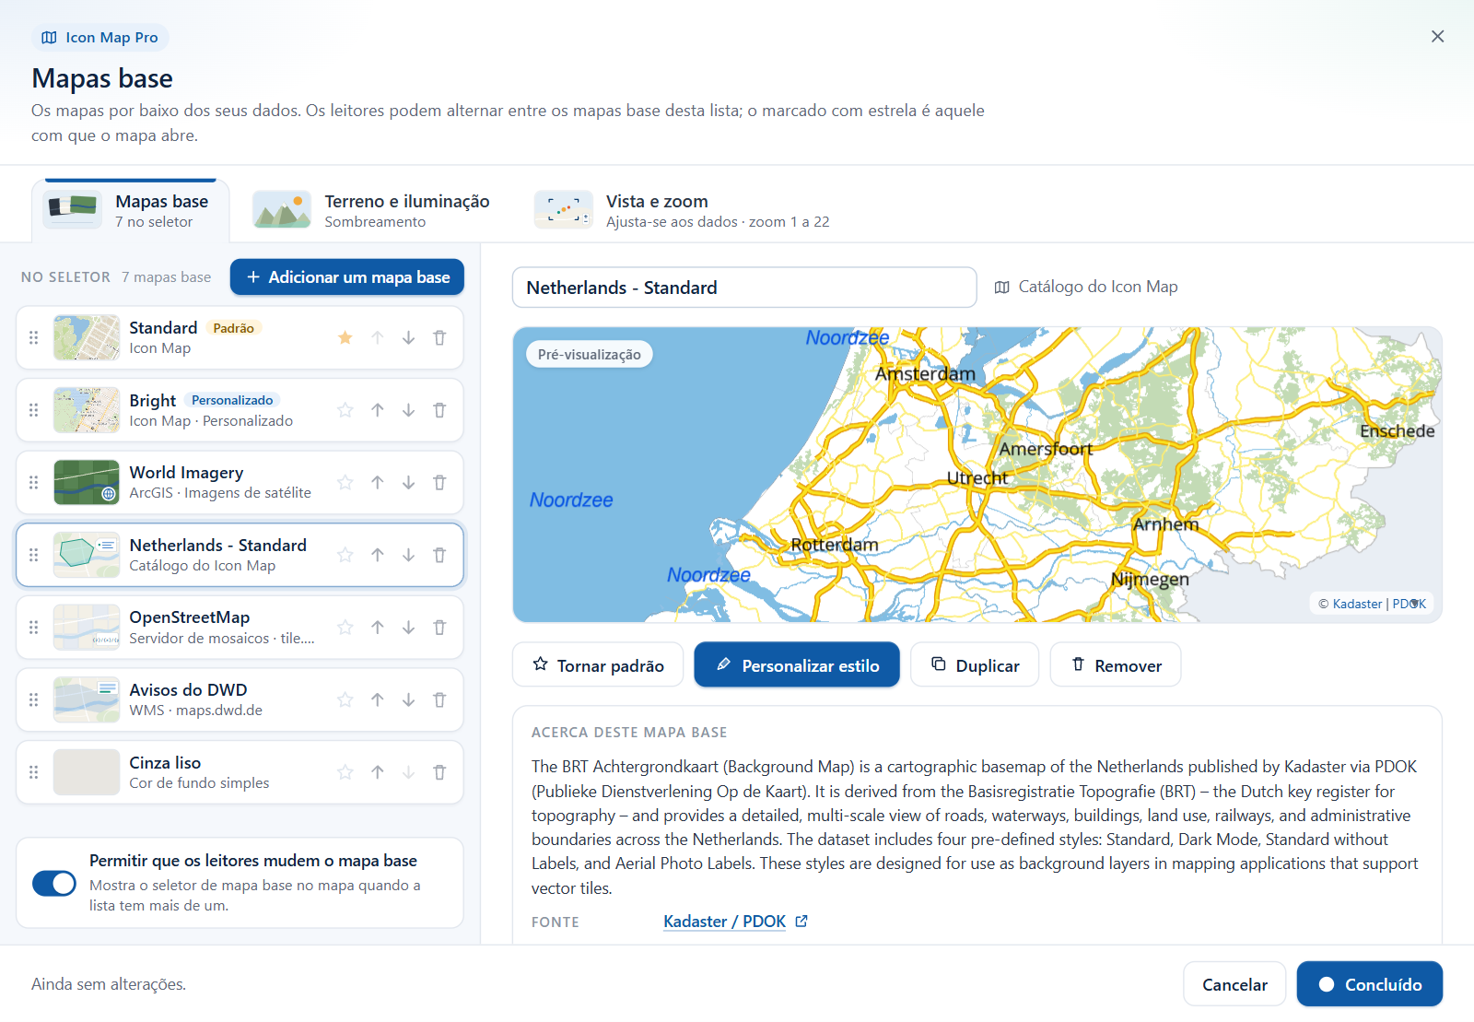Set Bright basemap as default via star

345,410
